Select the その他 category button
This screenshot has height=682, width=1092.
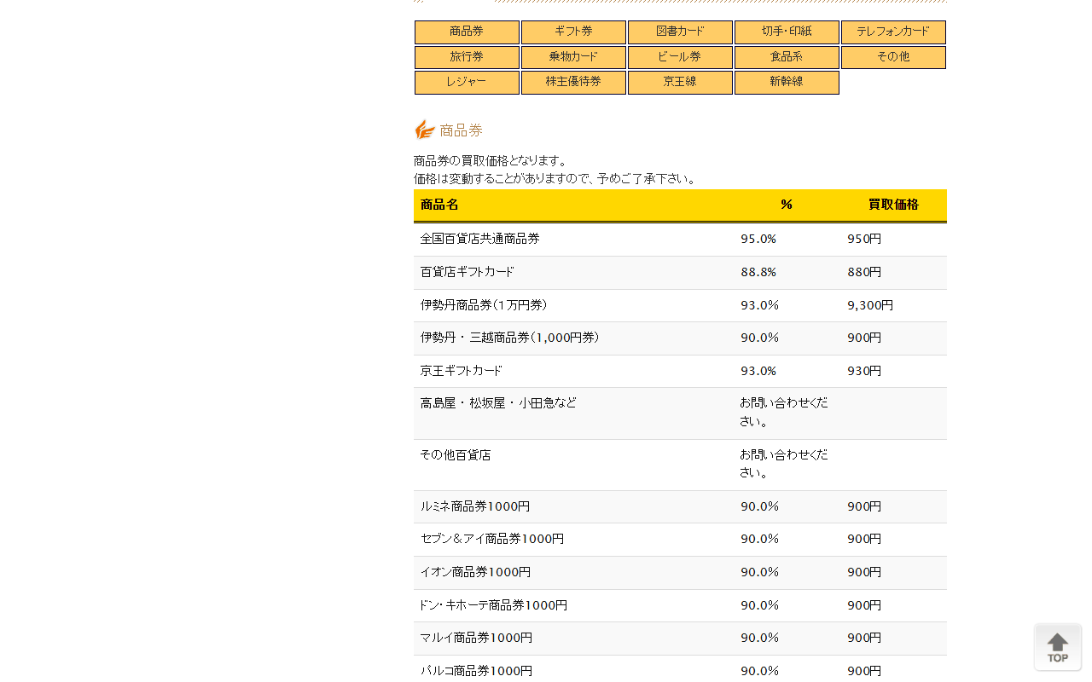click(893, 57)
